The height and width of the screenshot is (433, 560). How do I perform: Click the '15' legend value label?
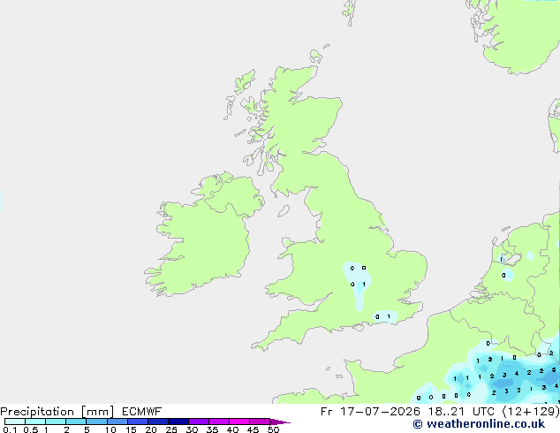click(131, 429)
